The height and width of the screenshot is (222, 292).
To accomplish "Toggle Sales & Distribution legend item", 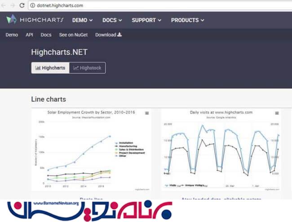I will [129, 150].
